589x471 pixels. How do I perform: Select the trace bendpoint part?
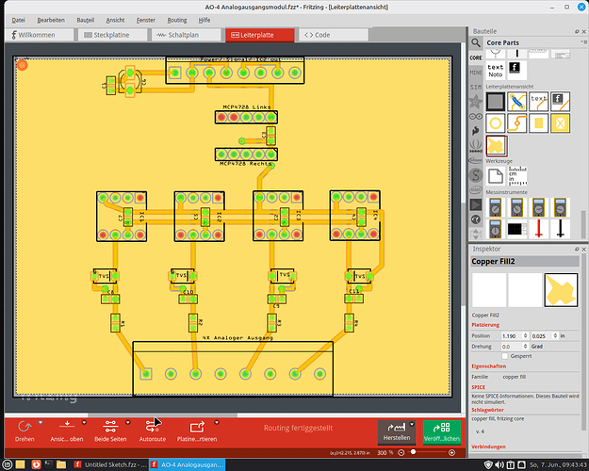pos(517,123)
